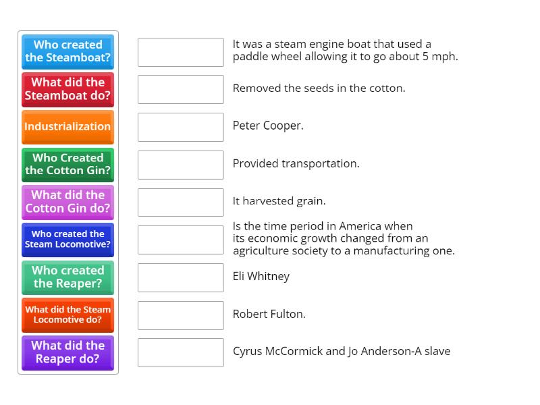Click the 'What did the Steam Locomotive do?' tile
540x405 pixels.
tap(67, 315)
